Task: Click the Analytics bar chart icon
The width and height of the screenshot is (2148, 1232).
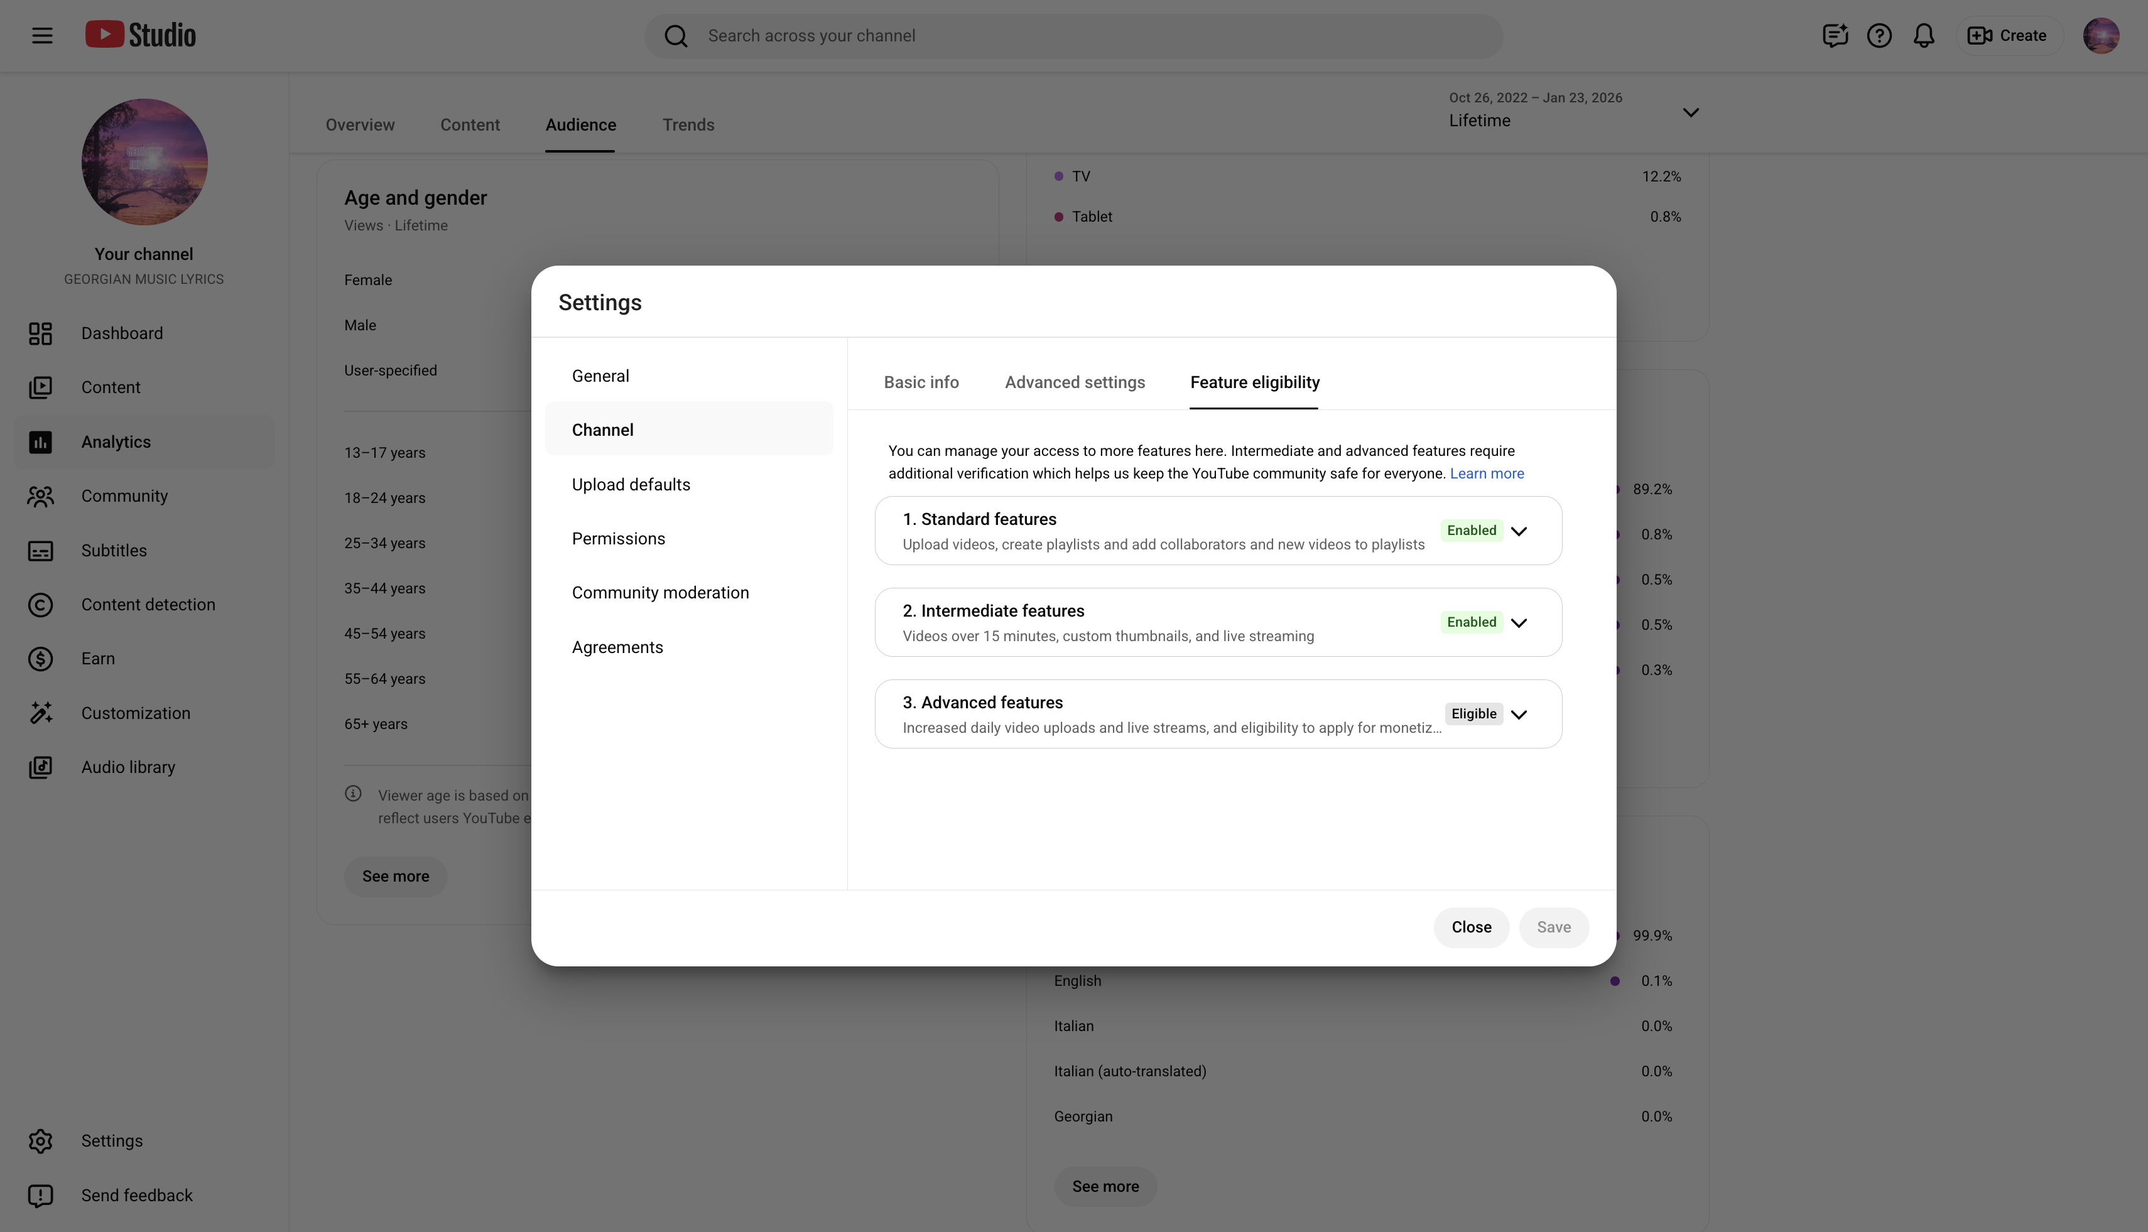Action: pos(41,441)
